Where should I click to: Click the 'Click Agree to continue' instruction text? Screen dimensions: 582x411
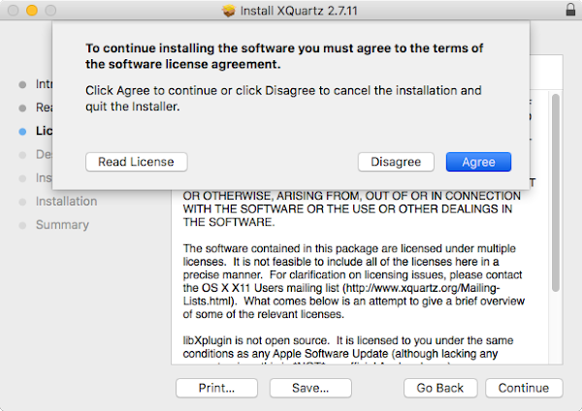pyautogui.click(x=283, y=98)
